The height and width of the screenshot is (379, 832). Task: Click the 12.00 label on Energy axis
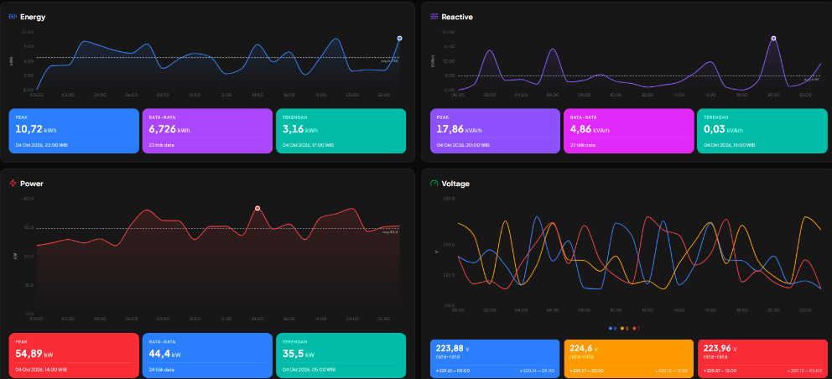pyautogui.click(x=28, y=32)
